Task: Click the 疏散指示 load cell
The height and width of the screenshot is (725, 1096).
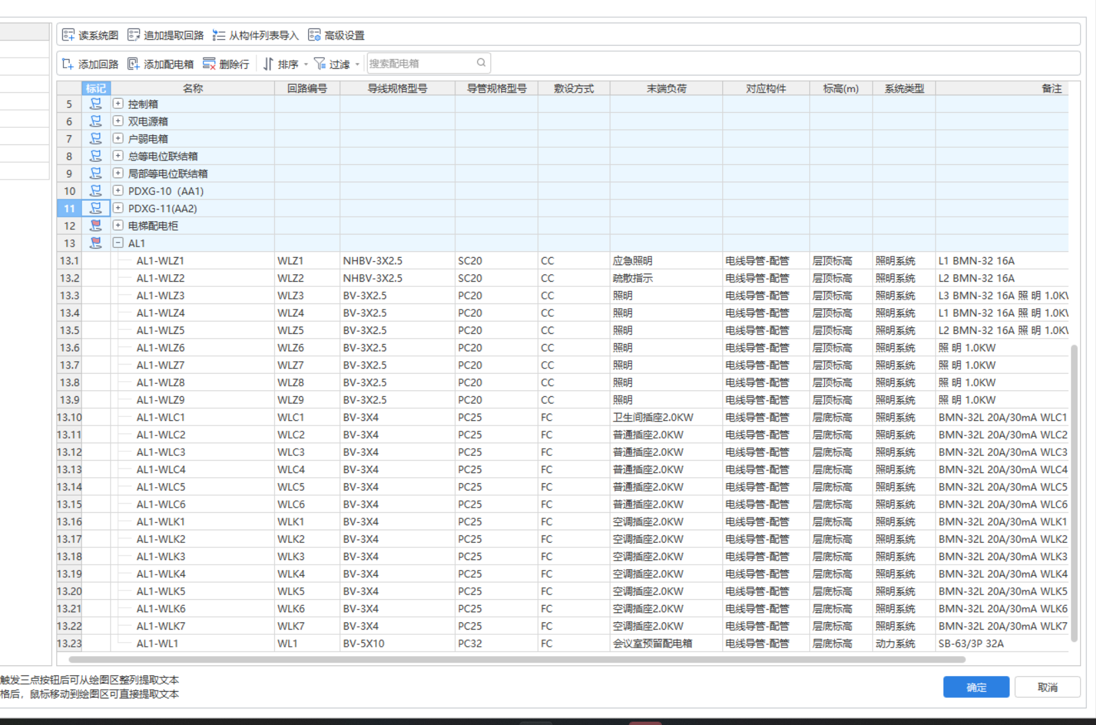Action: 667,278
